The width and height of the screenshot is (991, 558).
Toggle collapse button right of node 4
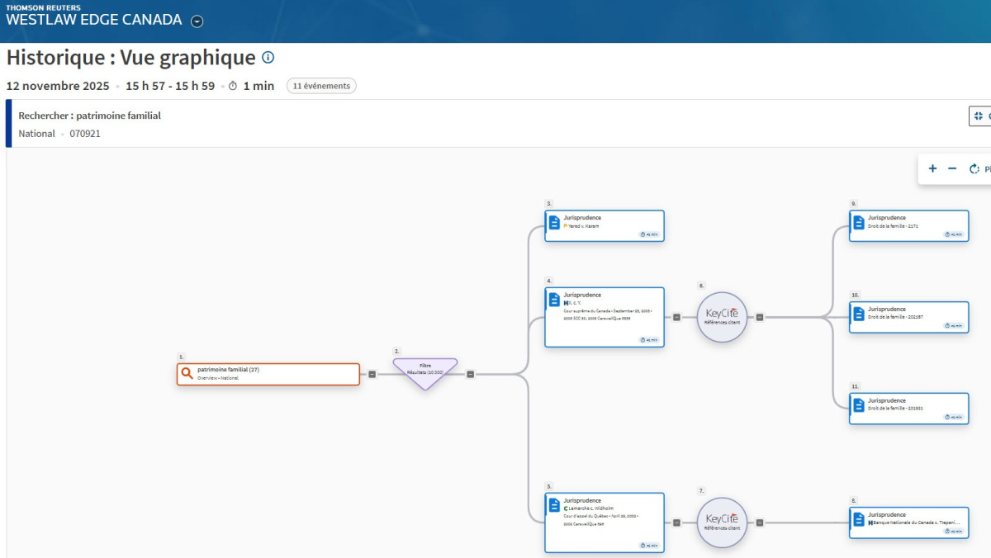pyautogui.click(x=676, y=316)
